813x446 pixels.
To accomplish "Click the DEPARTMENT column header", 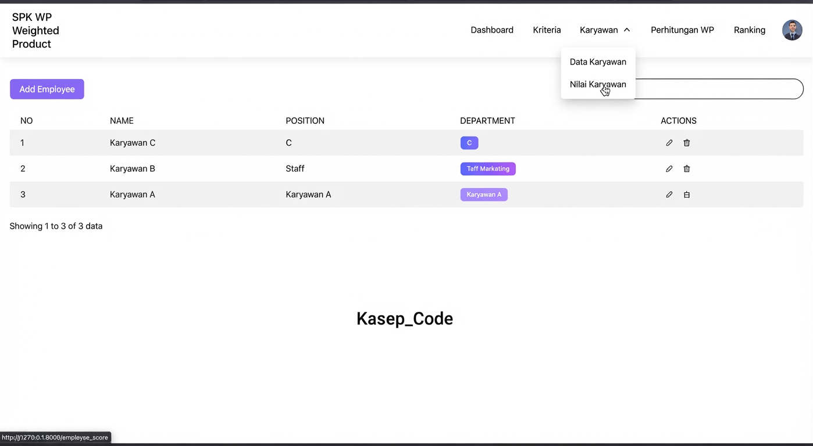I will (487, 121).
